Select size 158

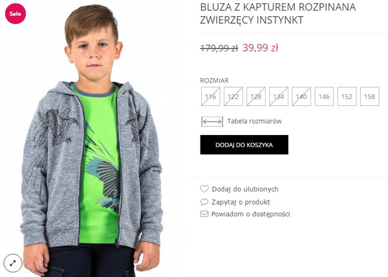[x=370, y=96]
